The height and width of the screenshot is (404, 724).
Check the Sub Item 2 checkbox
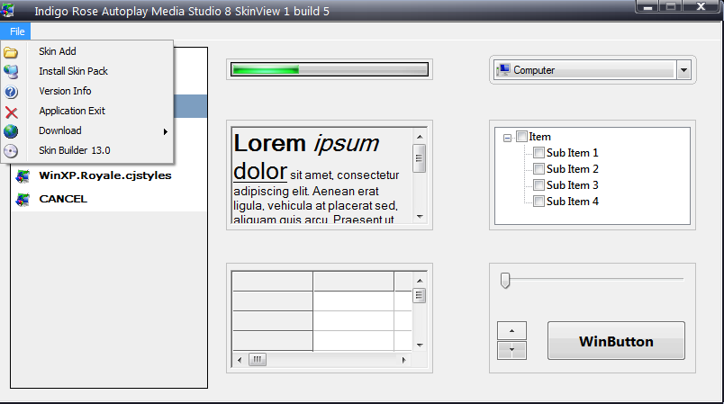pyautogui.click(x=538, y=169)
